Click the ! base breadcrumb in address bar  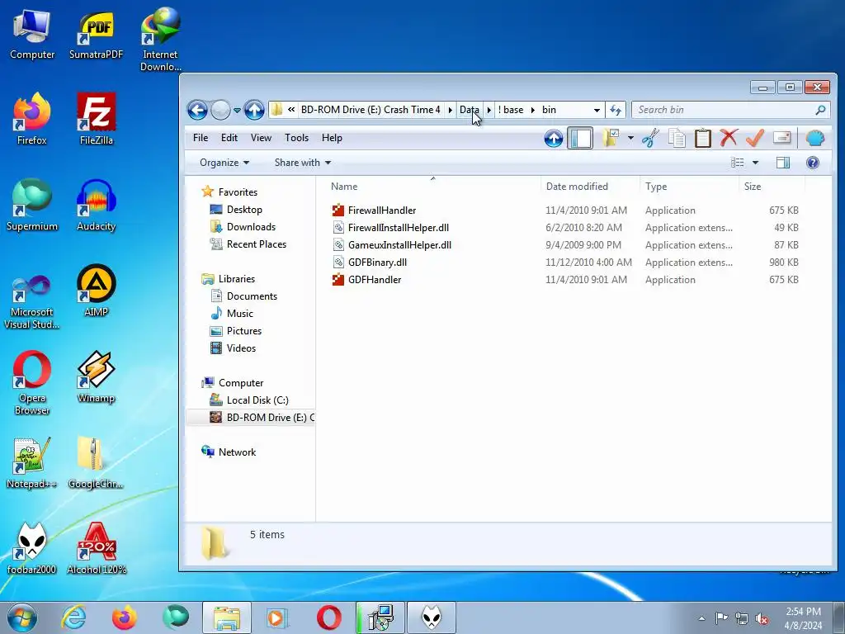pyautogui.click(x=510, y=110)
